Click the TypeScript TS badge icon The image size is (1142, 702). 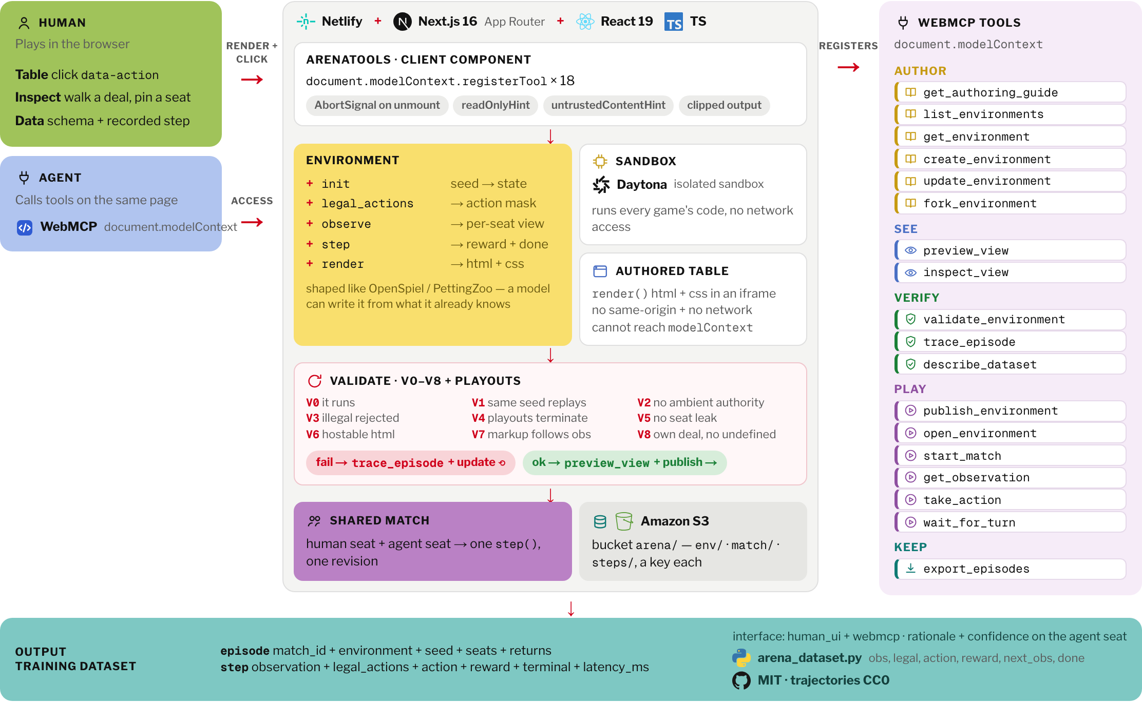[x=674, y=22]
